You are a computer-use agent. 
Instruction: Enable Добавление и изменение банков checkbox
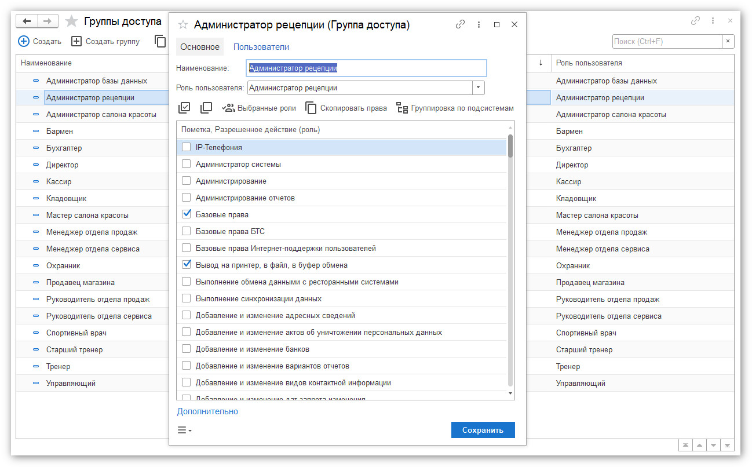[x=187, y=349]
